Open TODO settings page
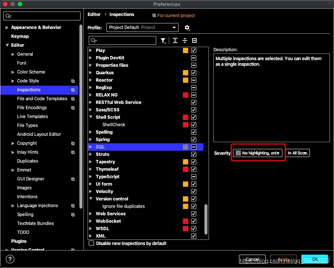 tap(23, 232)
